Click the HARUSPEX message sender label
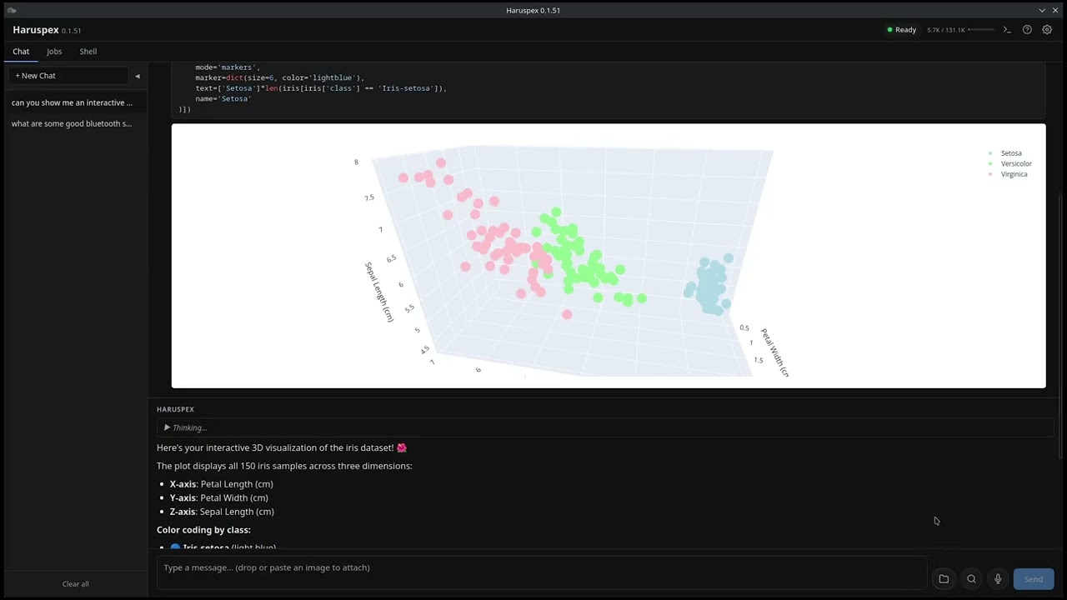The height and width of the screenshot is (600, 1067). (x=175, y=409)
